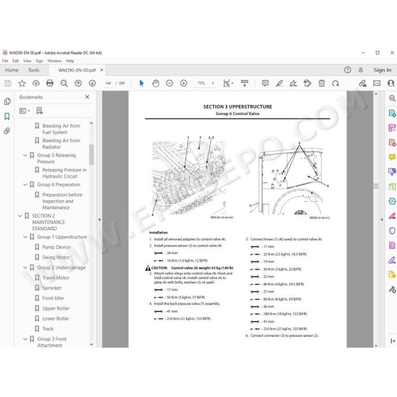This screenshot has height=397, width=397.
Task: Collapse right tools pane arrow
Action: pos(382,219)
